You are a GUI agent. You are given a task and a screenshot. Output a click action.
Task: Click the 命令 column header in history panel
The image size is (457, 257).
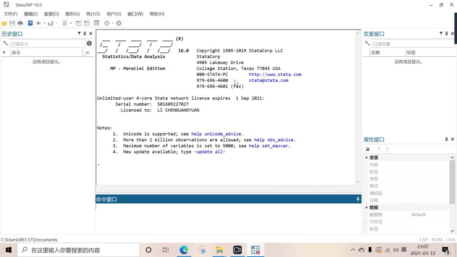coord(46,53)
